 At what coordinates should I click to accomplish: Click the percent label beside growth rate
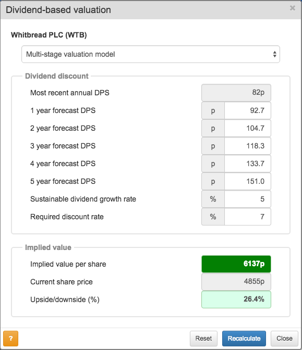(x=213, y=199)
